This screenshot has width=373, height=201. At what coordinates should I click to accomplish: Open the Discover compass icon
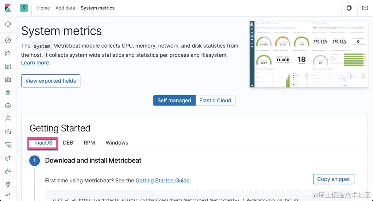click(8, 40)
